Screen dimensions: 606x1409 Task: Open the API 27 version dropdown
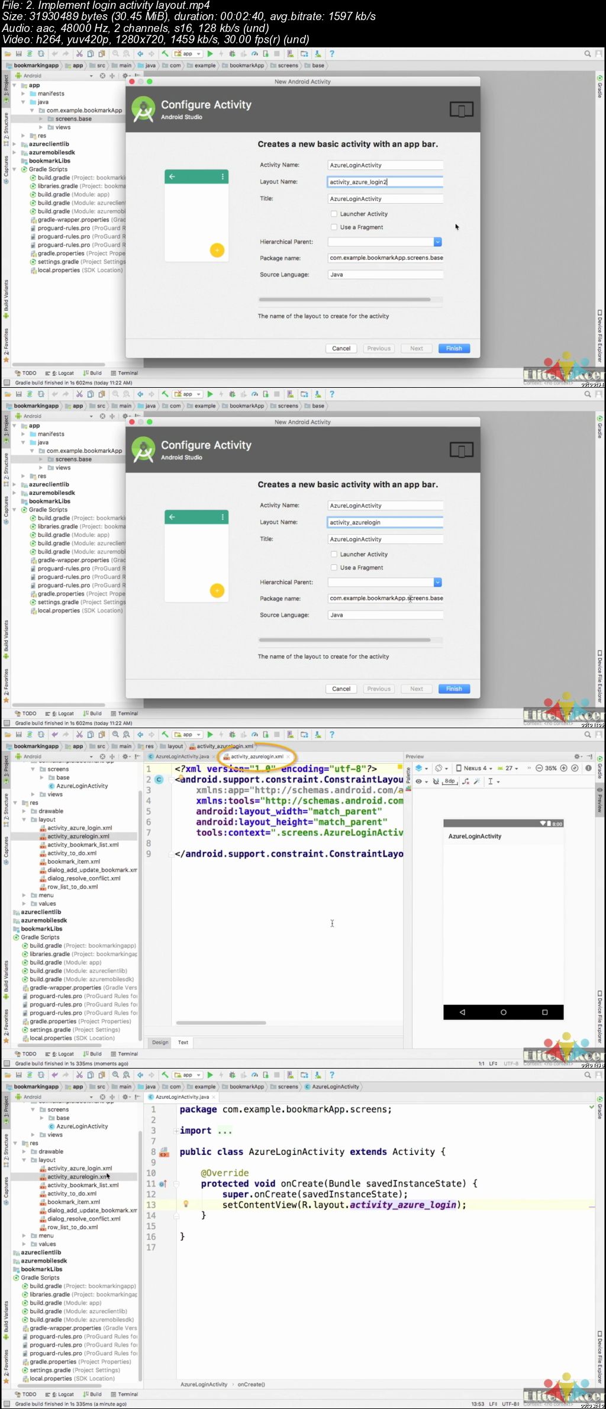pyautogui.click(x=508, y=768)
